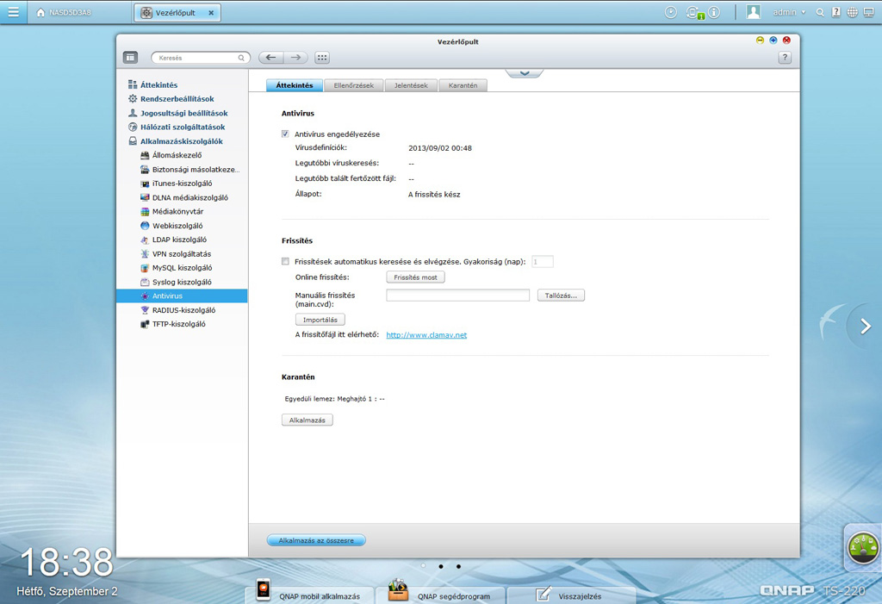Open the top bar help question icon
This screenshot has height=604, width=882.
click(836, 12)
